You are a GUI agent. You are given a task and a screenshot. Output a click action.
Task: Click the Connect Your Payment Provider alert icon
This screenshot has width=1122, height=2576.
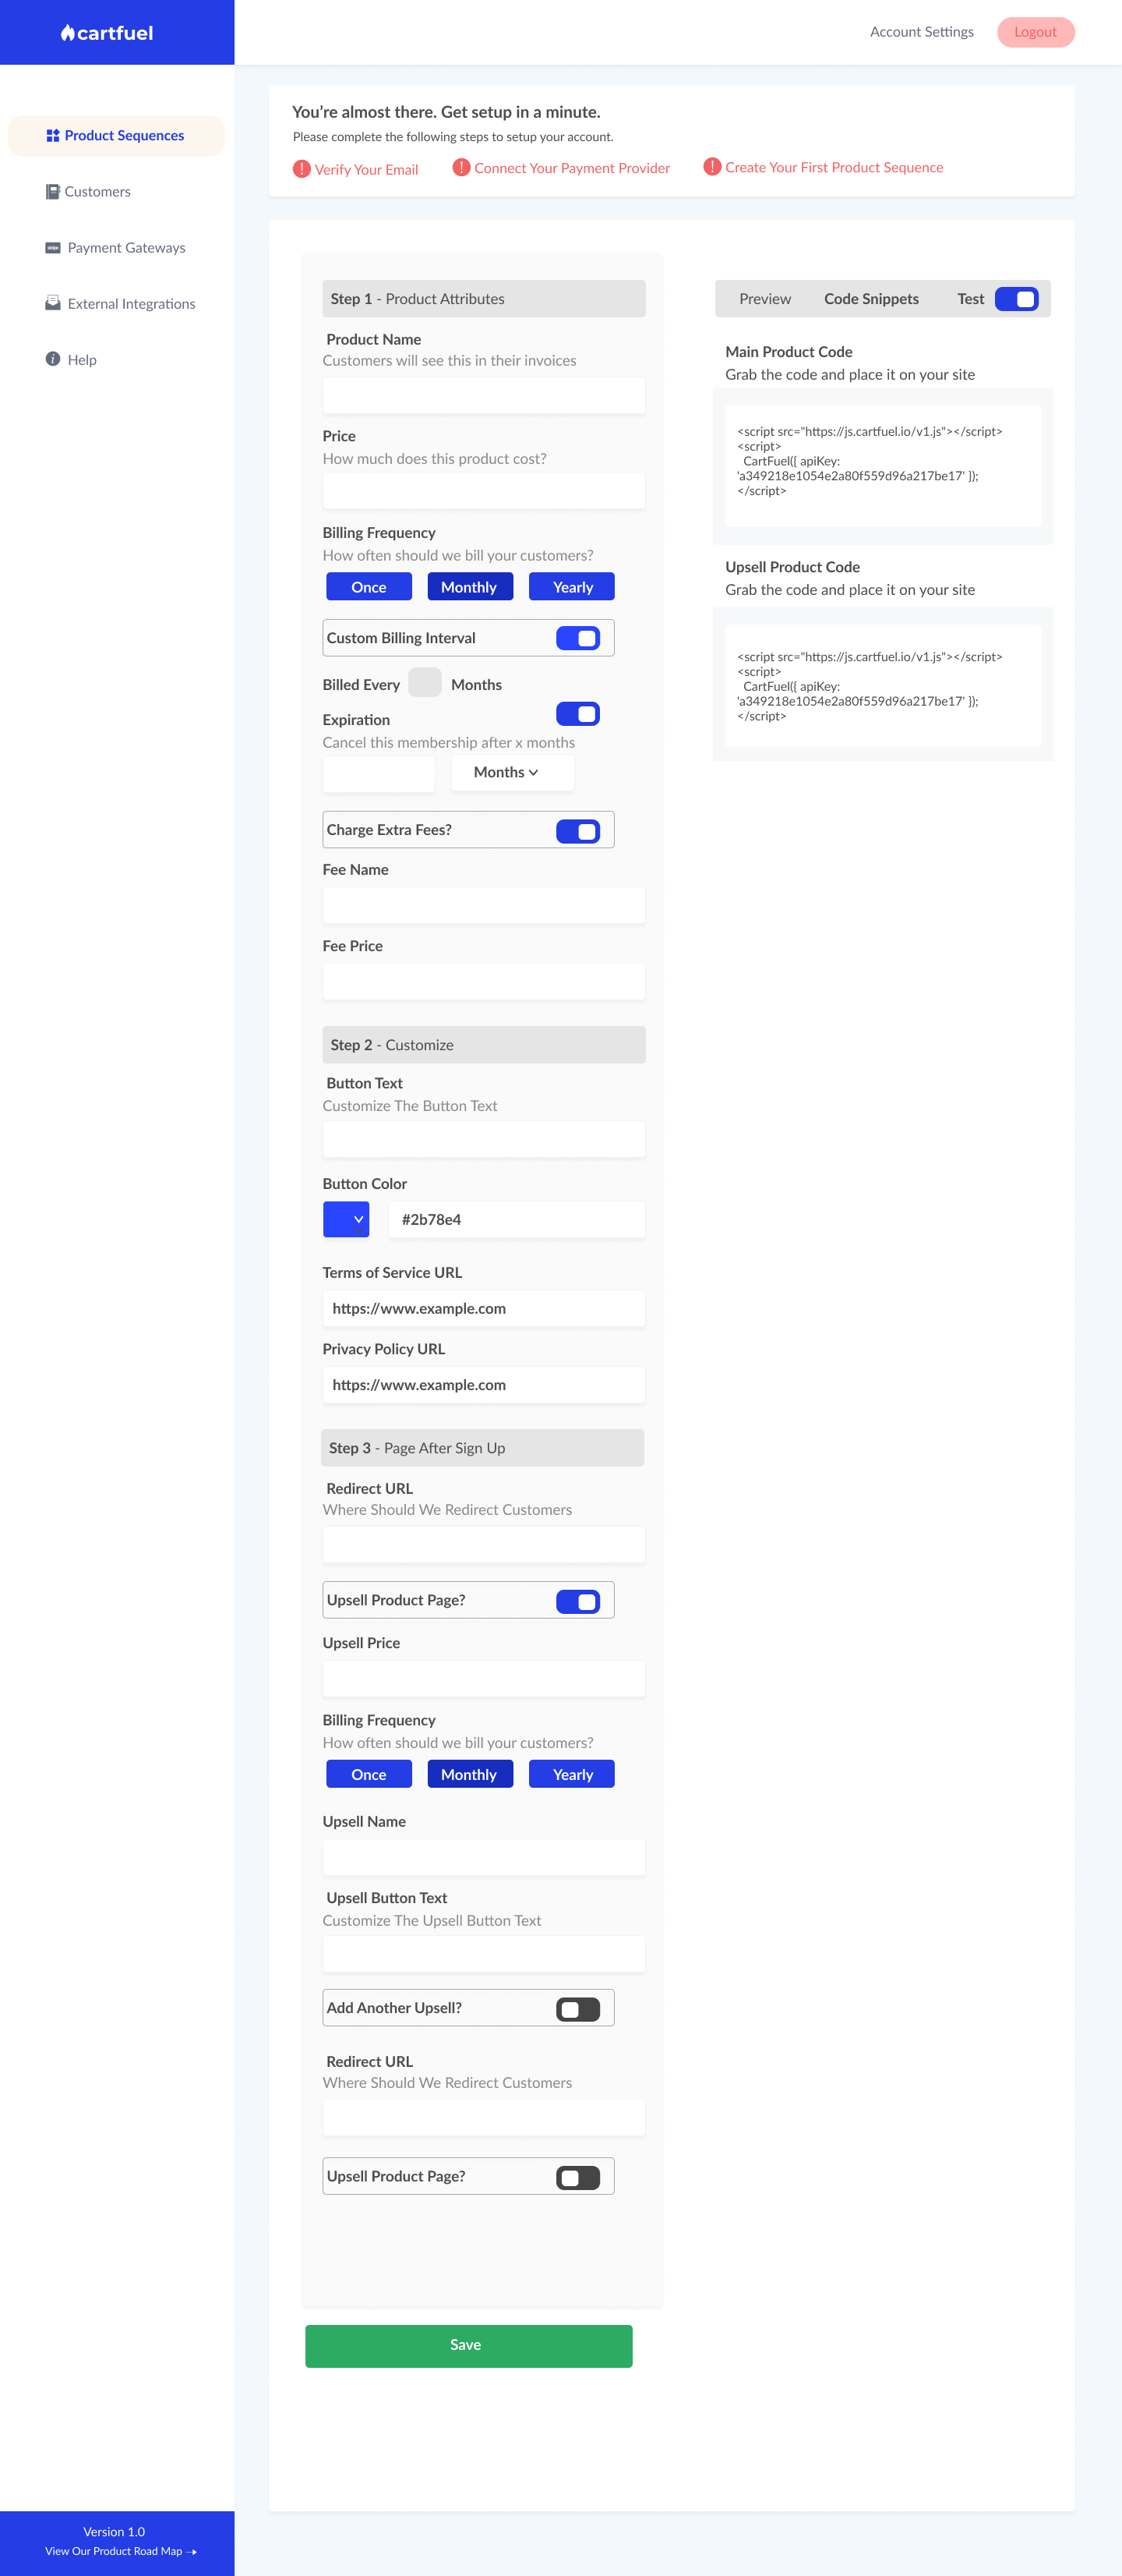pos(460,168)
